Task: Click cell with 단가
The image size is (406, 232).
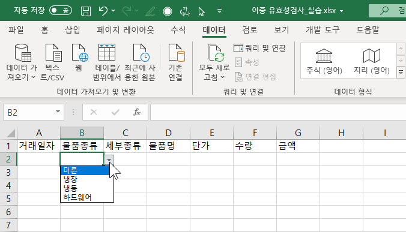Action: point(211,146)
